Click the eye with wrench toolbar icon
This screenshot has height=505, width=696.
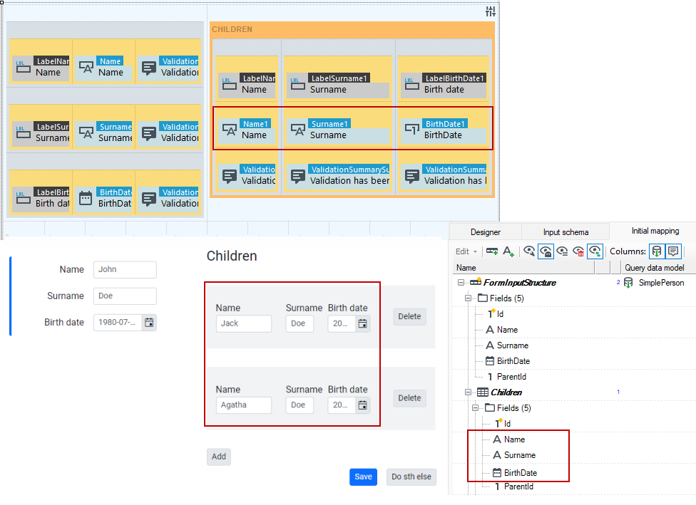click(528, 251)
